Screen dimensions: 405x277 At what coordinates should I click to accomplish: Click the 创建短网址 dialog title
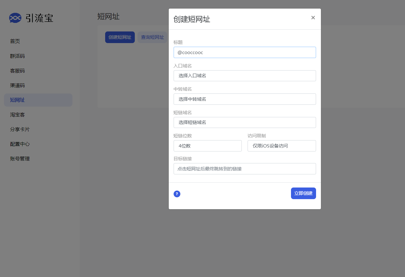coord(192,19)
